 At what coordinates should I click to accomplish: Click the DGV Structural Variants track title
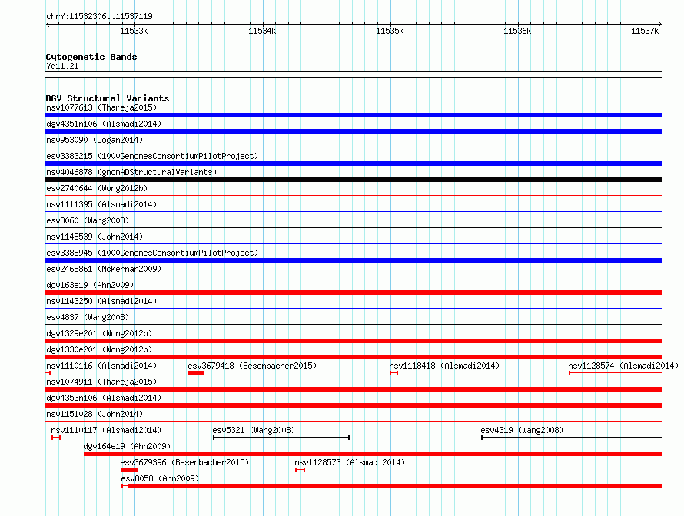pyautogui.click(x=108, y=98)
